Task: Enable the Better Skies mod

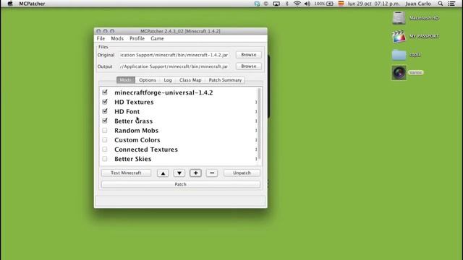Action: [x=105, y=159]
